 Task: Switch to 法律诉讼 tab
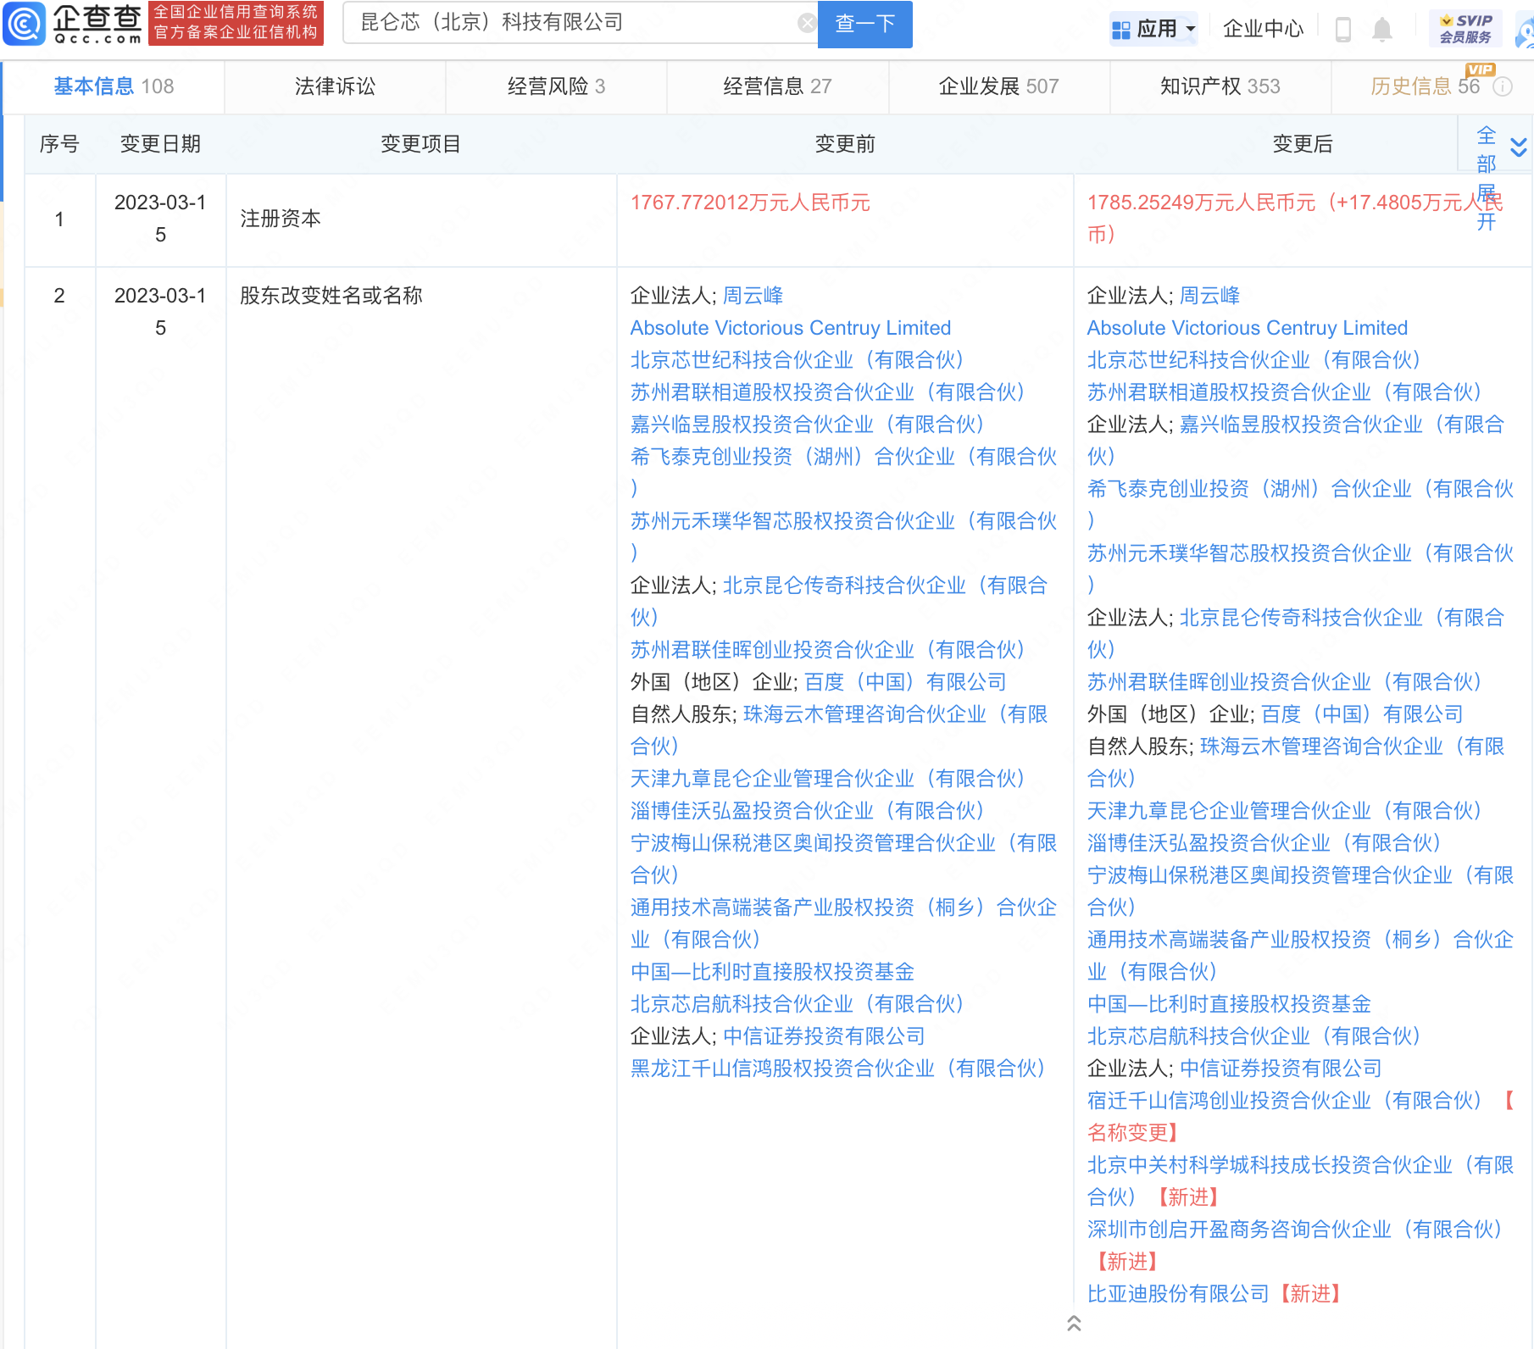[335, 86]
